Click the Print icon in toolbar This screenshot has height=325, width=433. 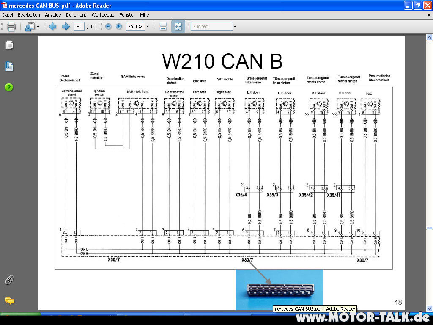pos(11,27)
